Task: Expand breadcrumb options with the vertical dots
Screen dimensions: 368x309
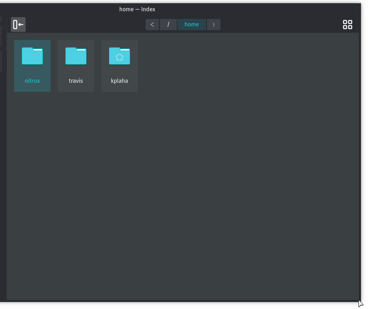Action: [x=214, y=25]
